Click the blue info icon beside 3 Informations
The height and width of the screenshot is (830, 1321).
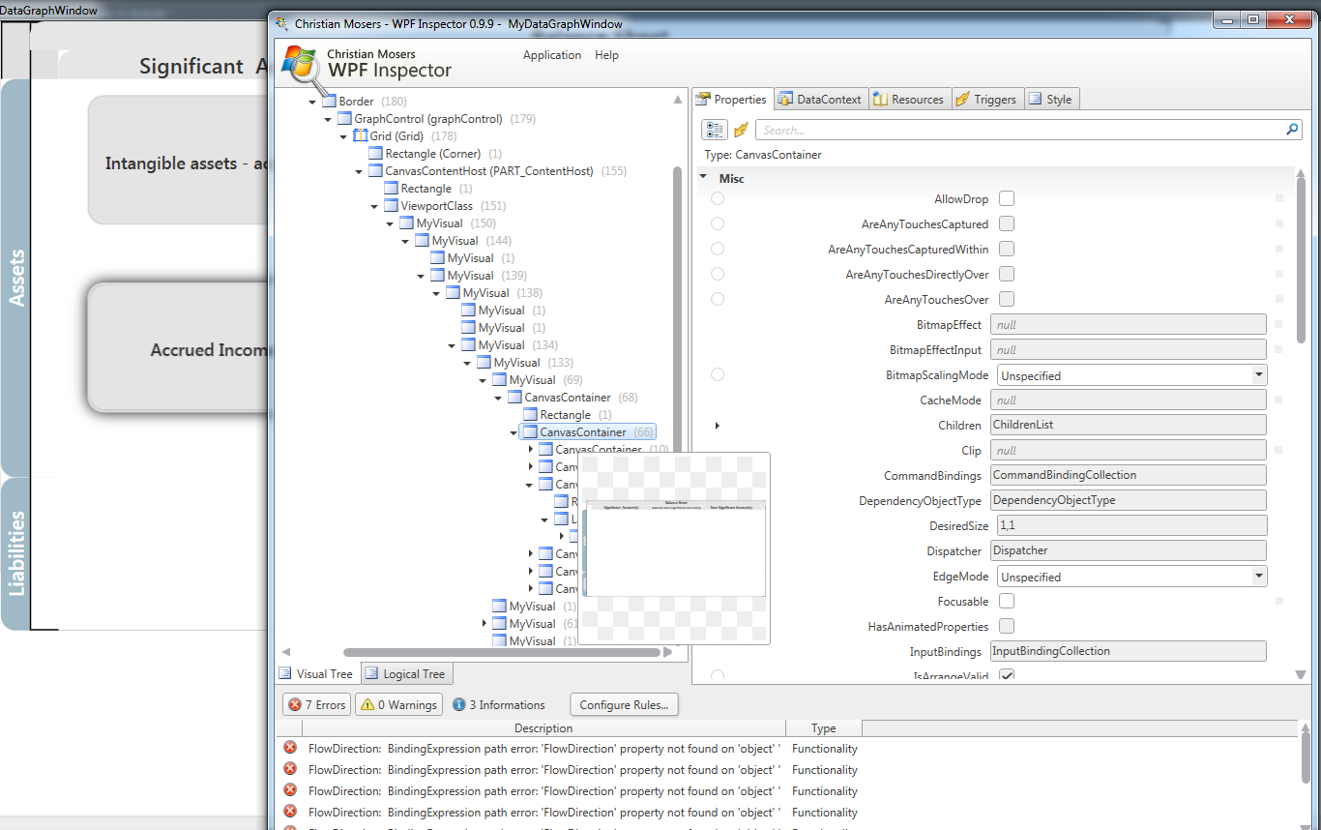(x=459, y=704)
